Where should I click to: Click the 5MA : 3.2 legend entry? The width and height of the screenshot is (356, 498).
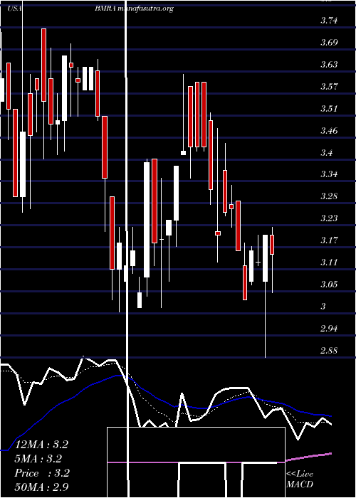38,459
